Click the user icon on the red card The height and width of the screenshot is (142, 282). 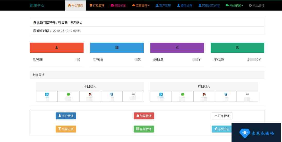[57, 48]
